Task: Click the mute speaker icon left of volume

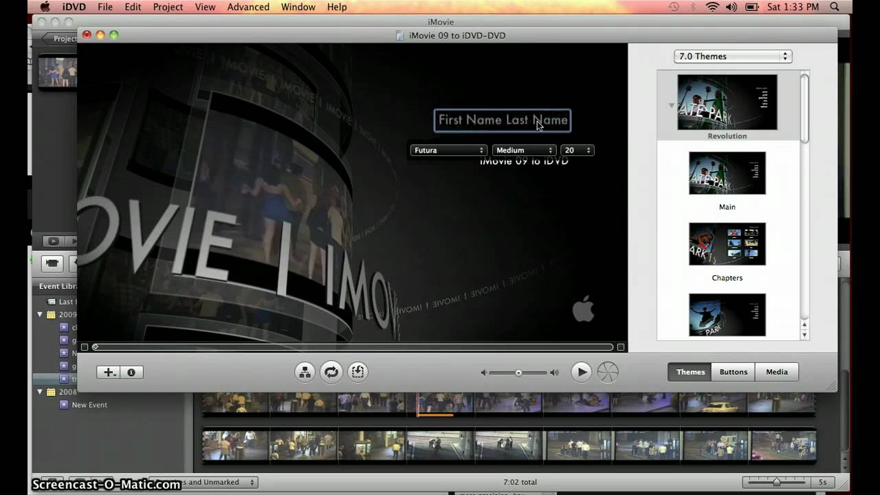Action: point(483,373)
